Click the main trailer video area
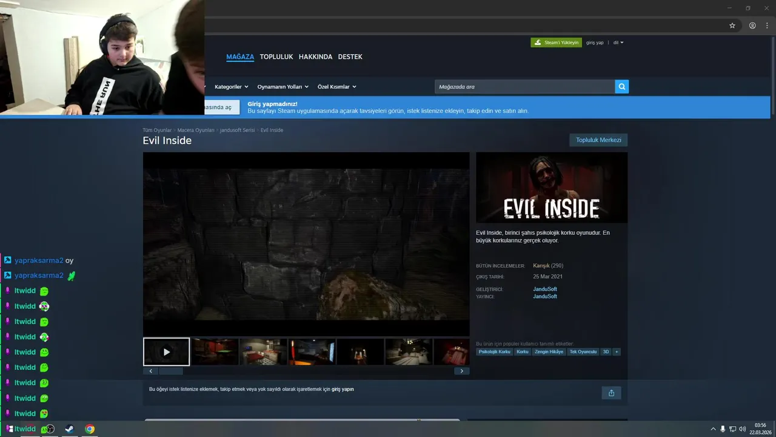This screenshot has width=776, height=437. point(306,244)
